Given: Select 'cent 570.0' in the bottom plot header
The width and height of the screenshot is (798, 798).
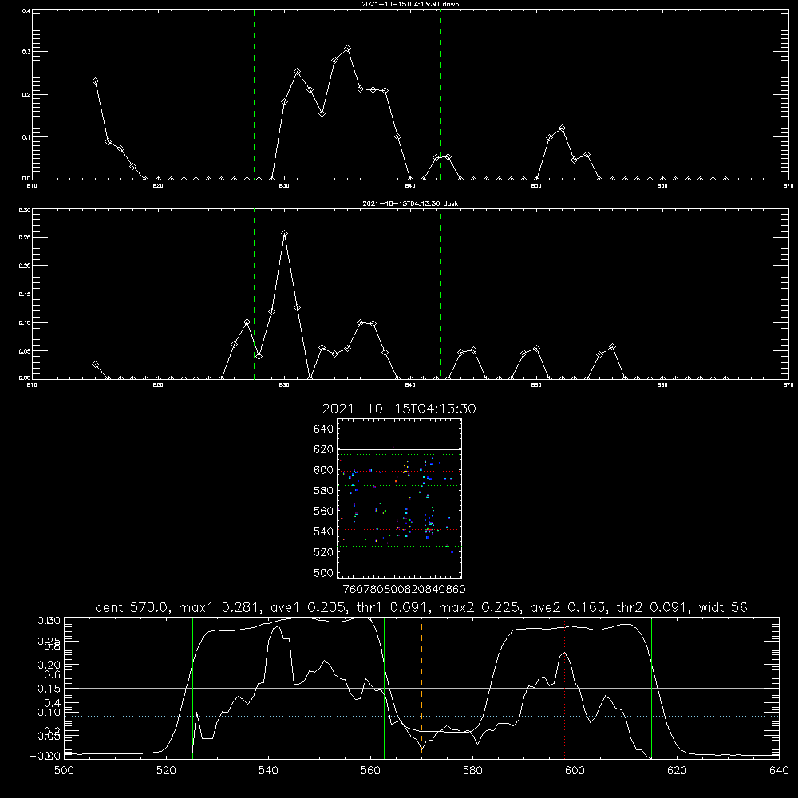Looking at the screenshot, I should 132,607.
